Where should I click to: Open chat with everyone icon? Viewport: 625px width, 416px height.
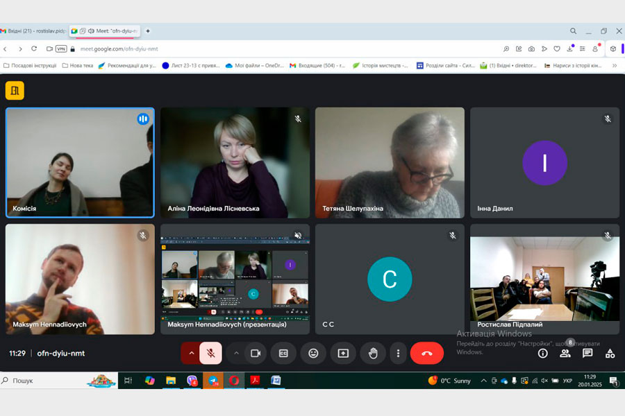[587, 353]
